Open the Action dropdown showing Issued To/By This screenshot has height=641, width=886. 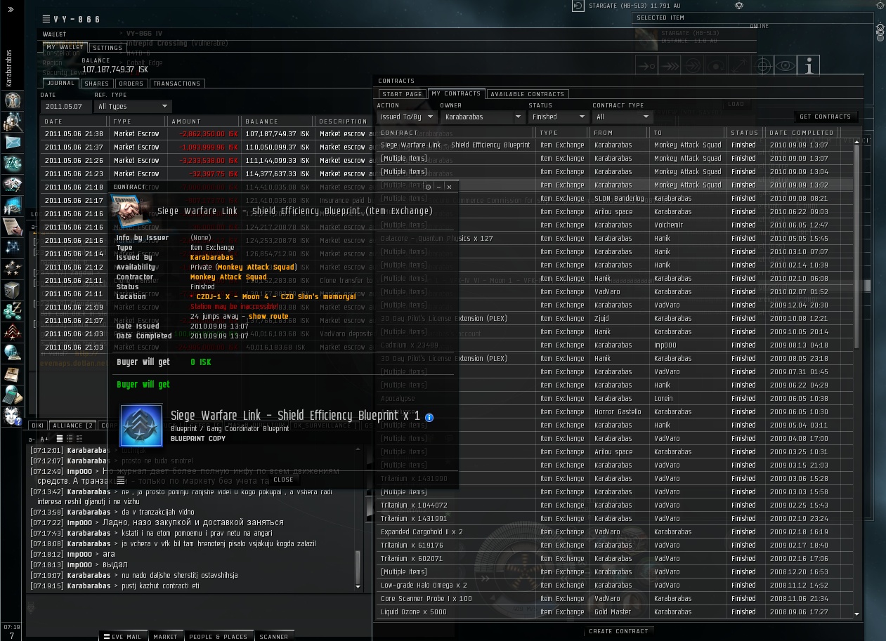(x=406, y=117)
